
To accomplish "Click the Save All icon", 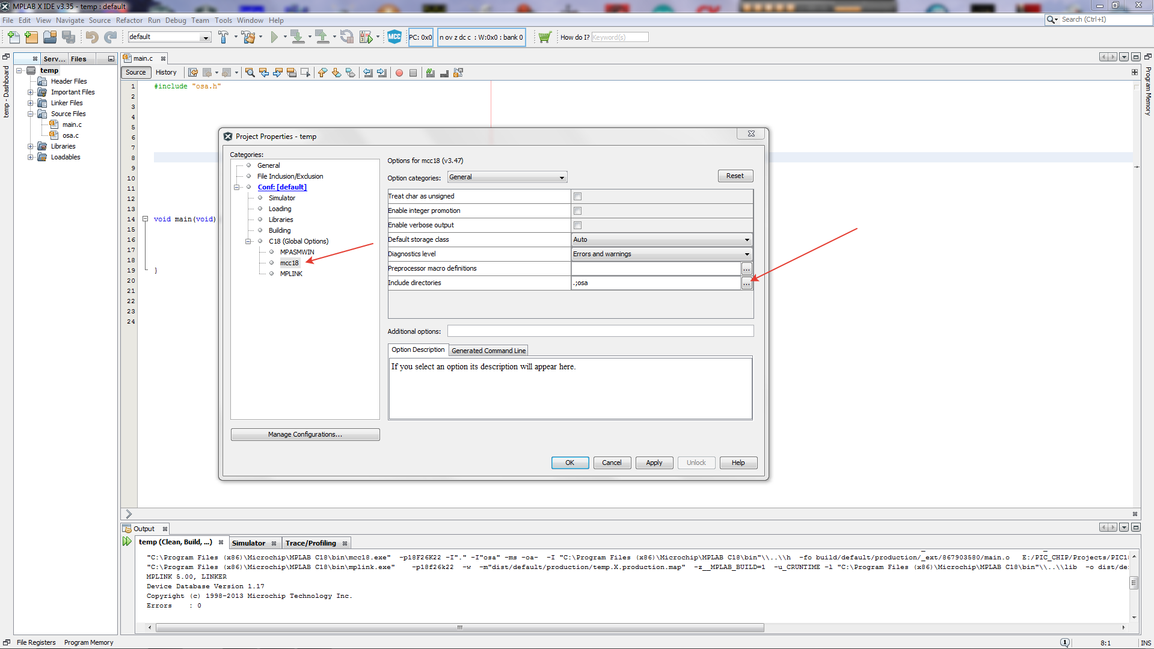I will click(x=69, y=37).
